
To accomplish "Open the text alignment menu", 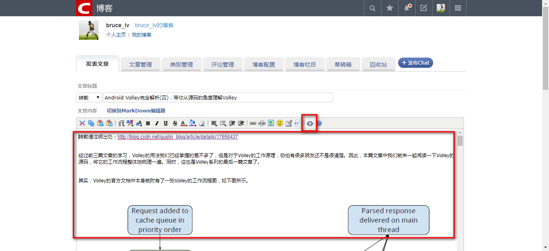I will pyautogui.click(x=214, y=123).
